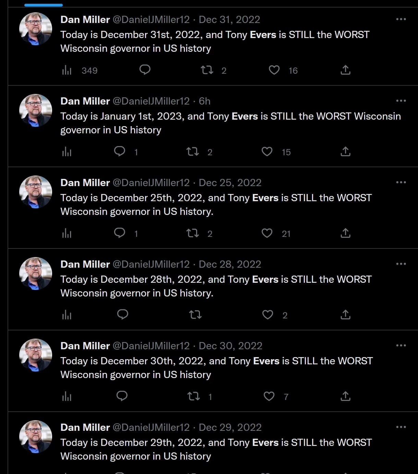418x474 pixels.
Task: Like the December 30th, 2022 tweet
Action: pos(269,396)
